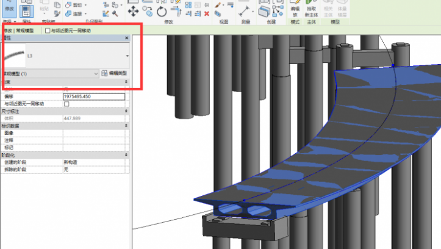Collapse the 尺寸标注 dimensions section
The width and height of the screenshot is (441, 249).
[126, 111]
